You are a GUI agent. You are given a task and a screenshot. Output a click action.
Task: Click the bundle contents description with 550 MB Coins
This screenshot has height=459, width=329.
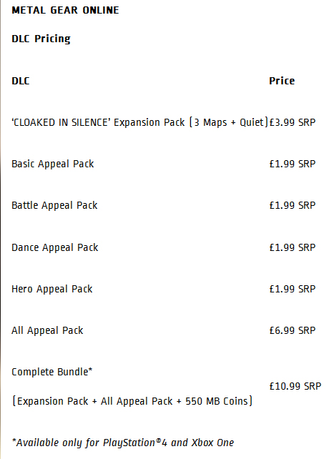(132, 401)
